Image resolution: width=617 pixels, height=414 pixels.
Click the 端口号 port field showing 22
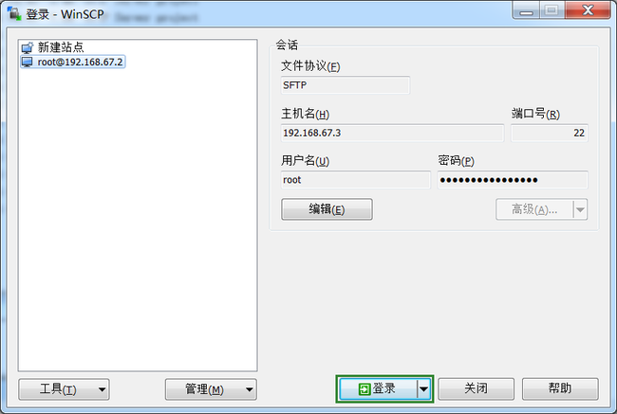(x=550, y=133)
